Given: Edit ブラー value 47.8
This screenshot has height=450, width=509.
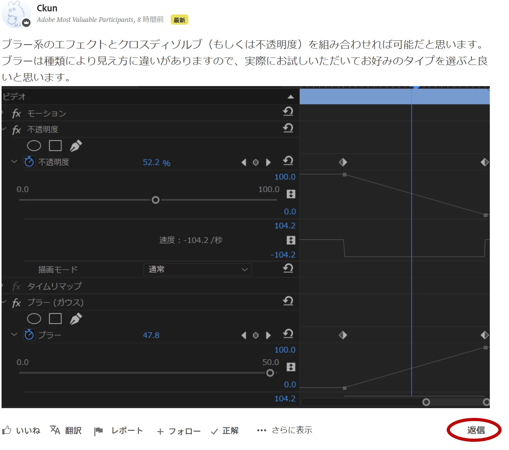Looking at the screenshot, I should tap(151, 335).
